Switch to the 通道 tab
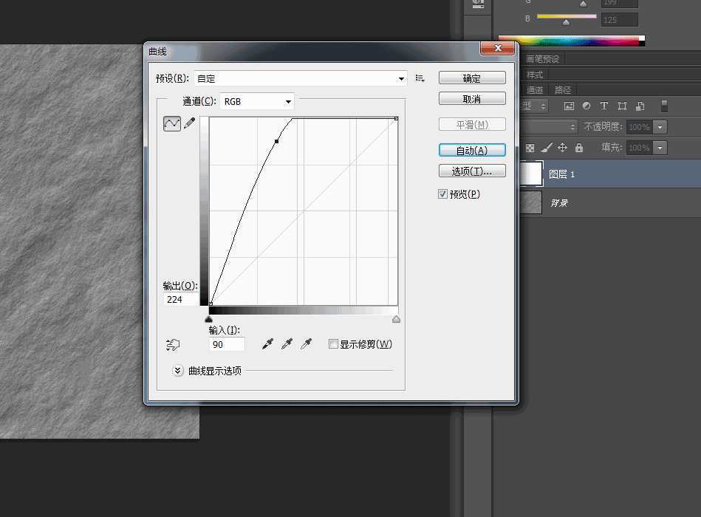Image resolution: width=701 pixels, height=517 pixels. pyautogui.click(x=534, y=89)
